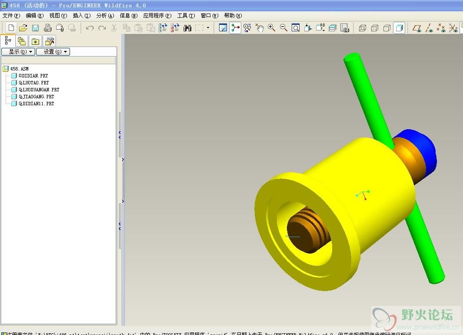The image size is (463, 335).
Task: Click the coordinate system marker on the model
Action: [363, 195]
